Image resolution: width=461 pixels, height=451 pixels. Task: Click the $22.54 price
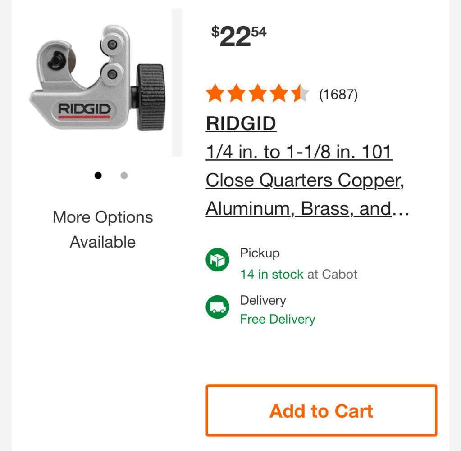[x=239, y=36]
